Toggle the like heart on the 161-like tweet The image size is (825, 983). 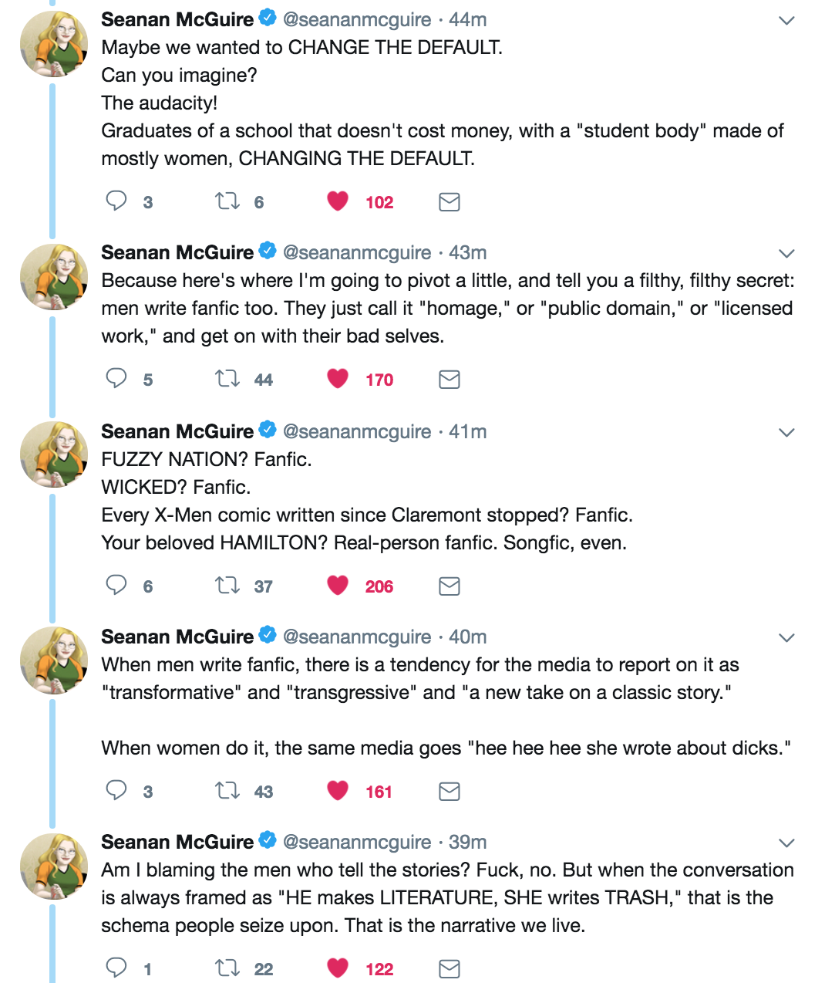[338, 791]
